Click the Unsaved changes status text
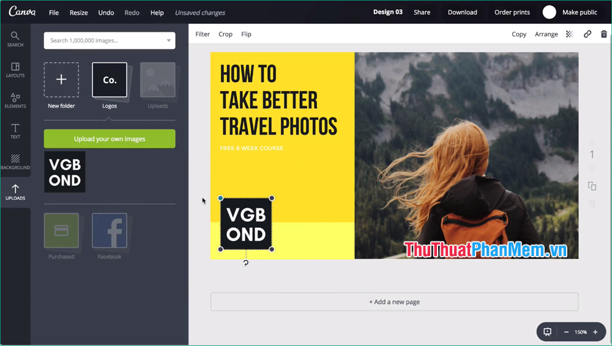The image size is (612, 346). (200, 12)
